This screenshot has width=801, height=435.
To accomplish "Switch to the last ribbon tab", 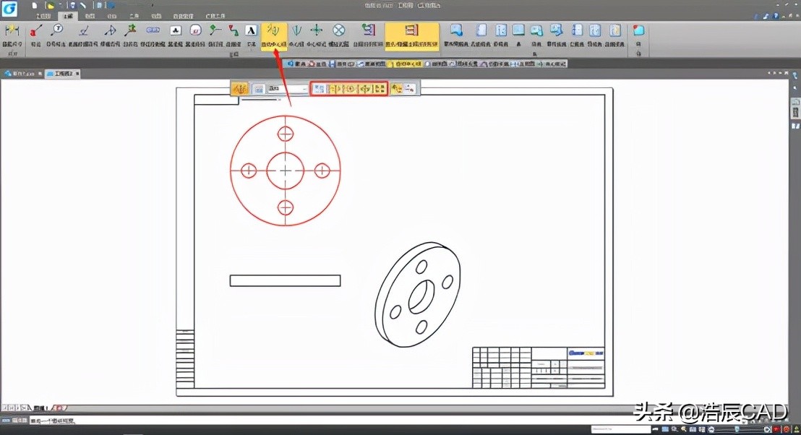I will [215, 17].
